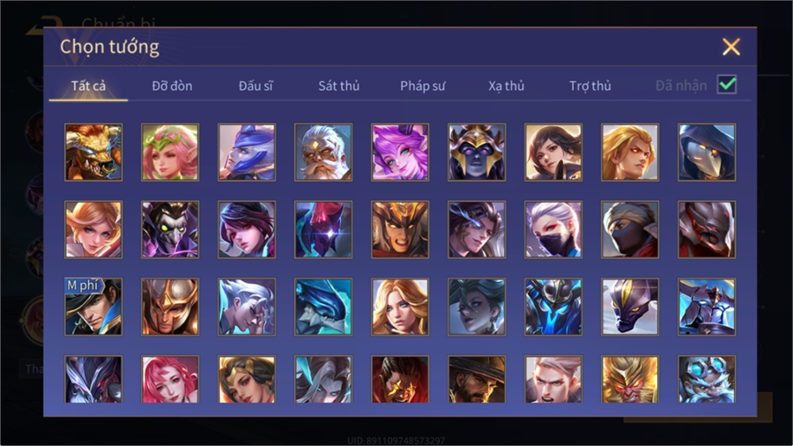Open the Đấu sĩ tab
The height and width of the screenshot is (446, 793).
coord(256,86)
